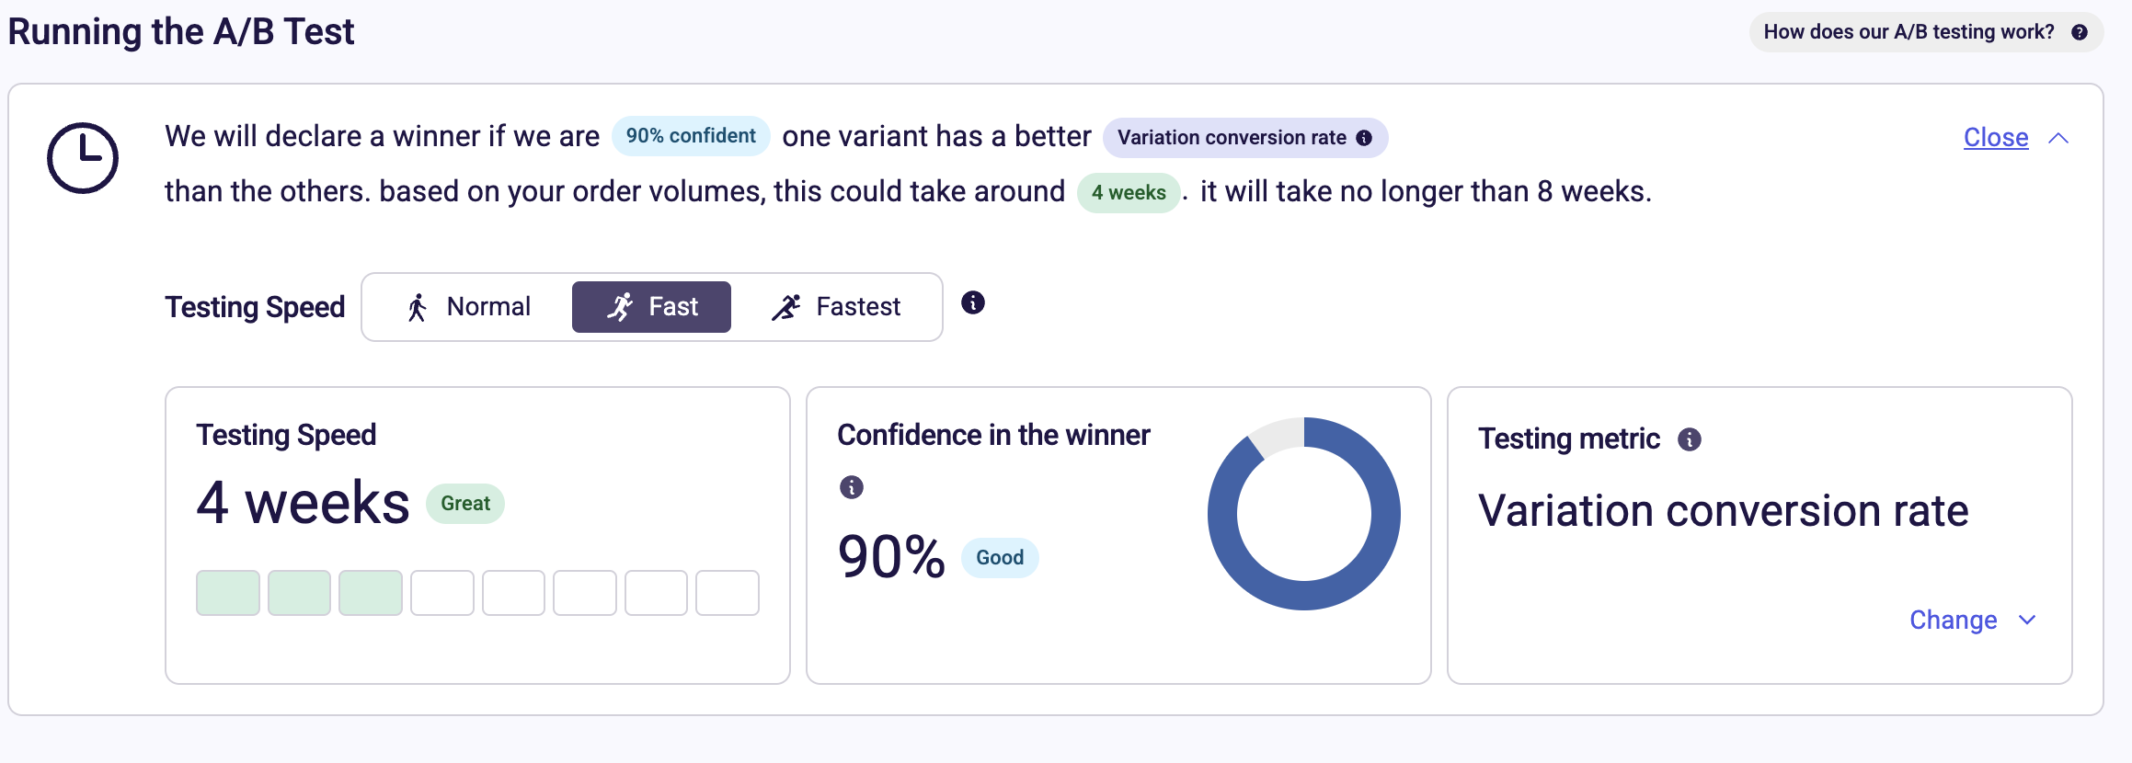
Task: Click the clock icon beside the winner statement
Action: [x=83, y=158]
